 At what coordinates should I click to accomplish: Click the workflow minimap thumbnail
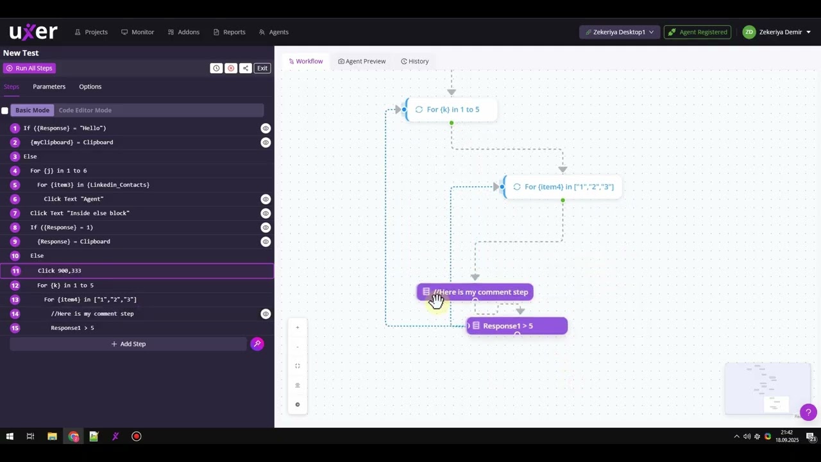click(x=767, y=389)
